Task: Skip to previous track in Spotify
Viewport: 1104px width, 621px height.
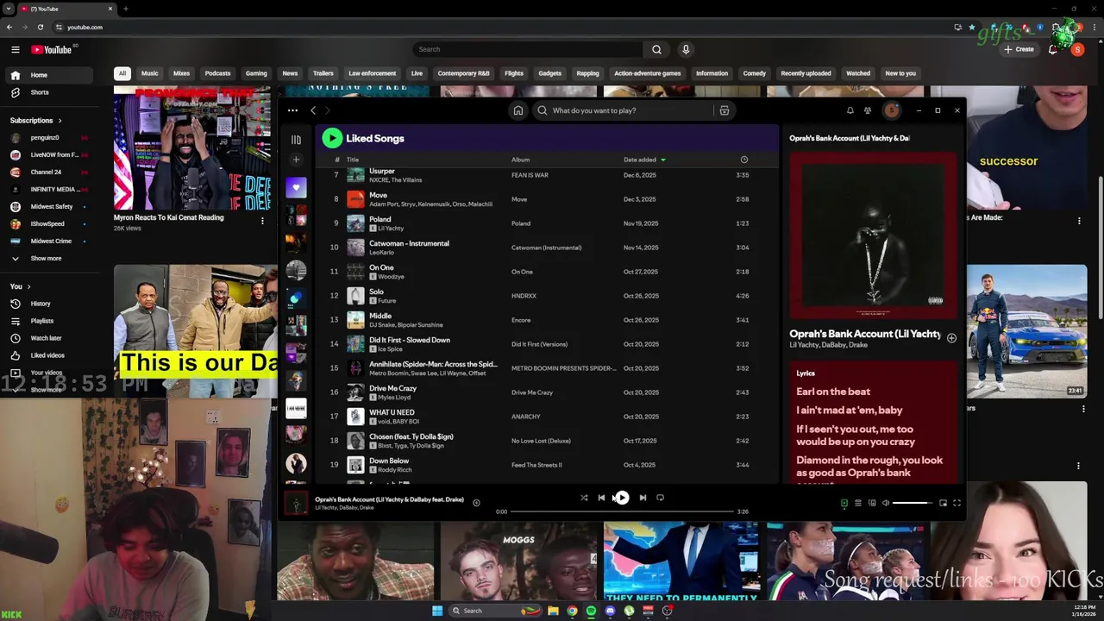Action: [x=601, y=498]
